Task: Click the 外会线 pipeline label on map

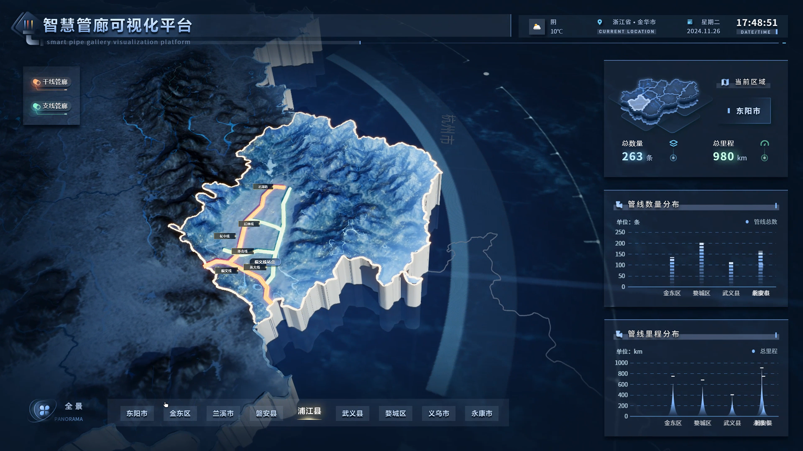Action: click(x=243, y=251)
